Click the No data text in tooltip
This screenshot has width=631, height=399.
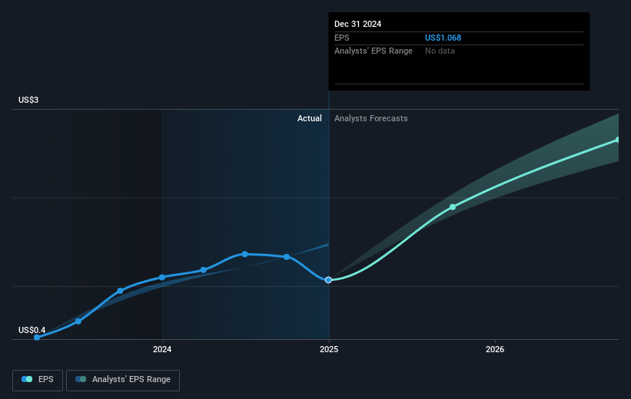coord(440,51)
